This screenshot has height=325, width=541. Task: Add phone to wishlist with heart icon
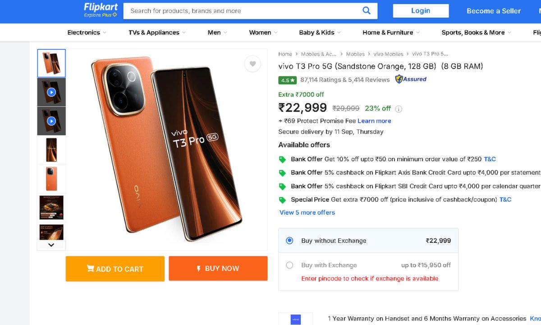click(x=252, y=64)
